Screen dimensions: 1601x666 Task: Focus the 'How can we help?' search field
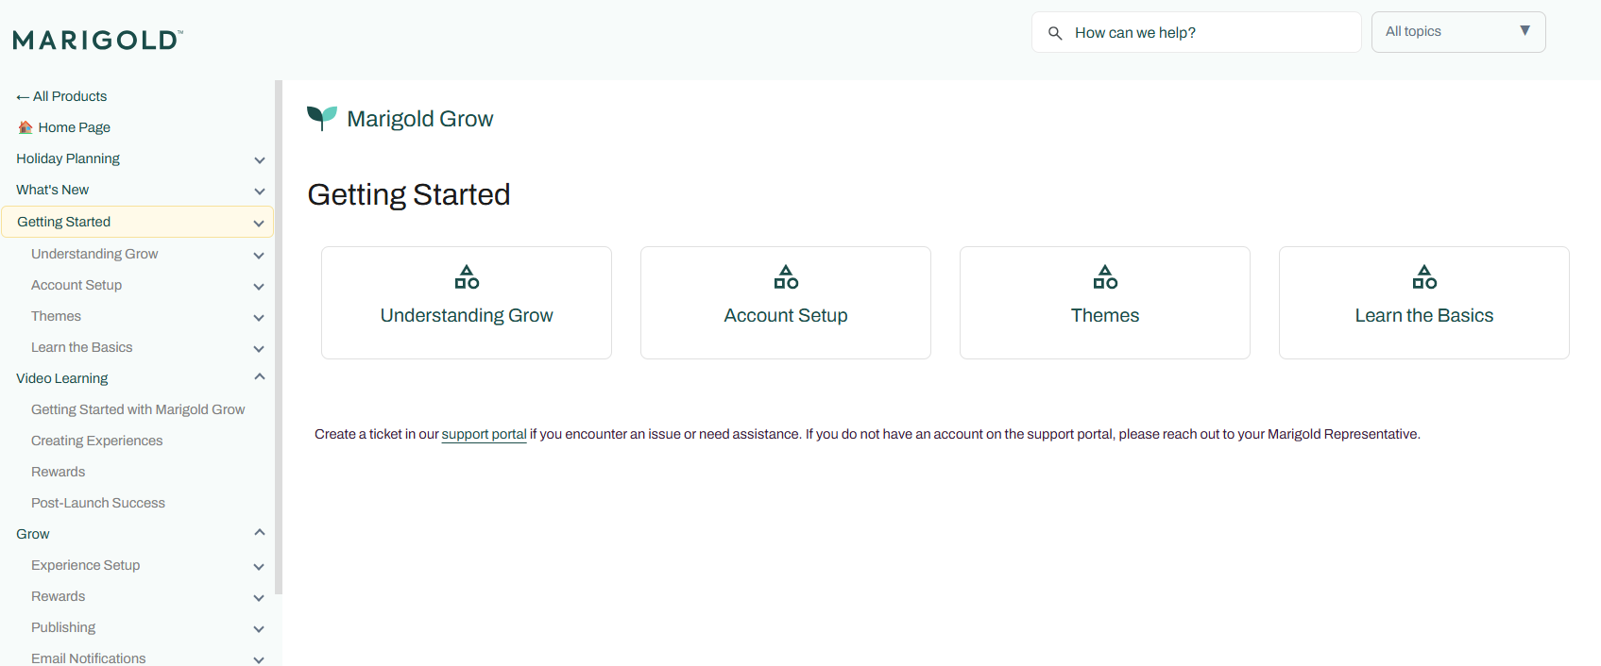[1209, 33]
